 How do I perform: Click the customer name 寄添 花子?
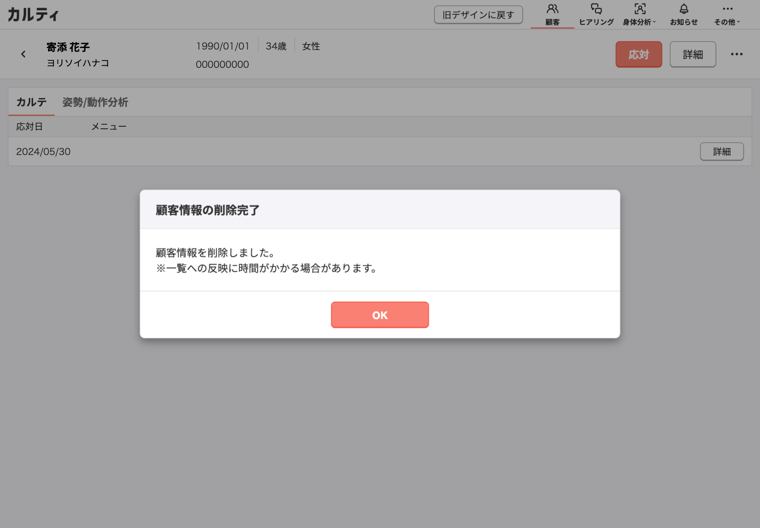click(68, 47)
